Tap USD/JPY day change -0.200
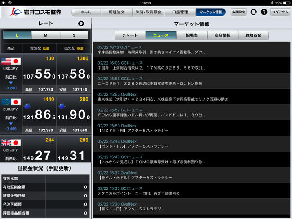This screenshot has width=292, height=219. click(11, 88)
